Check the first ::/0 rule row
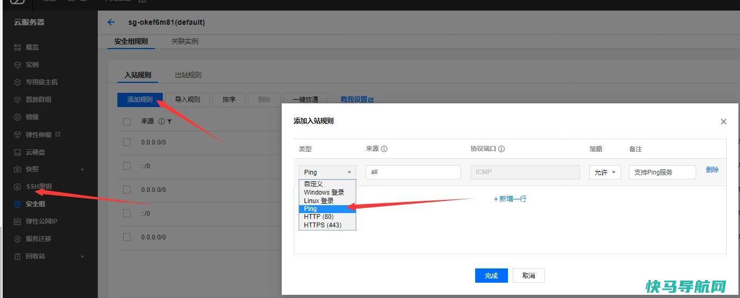This screenshot has width=740, height=298. [127, 166]
